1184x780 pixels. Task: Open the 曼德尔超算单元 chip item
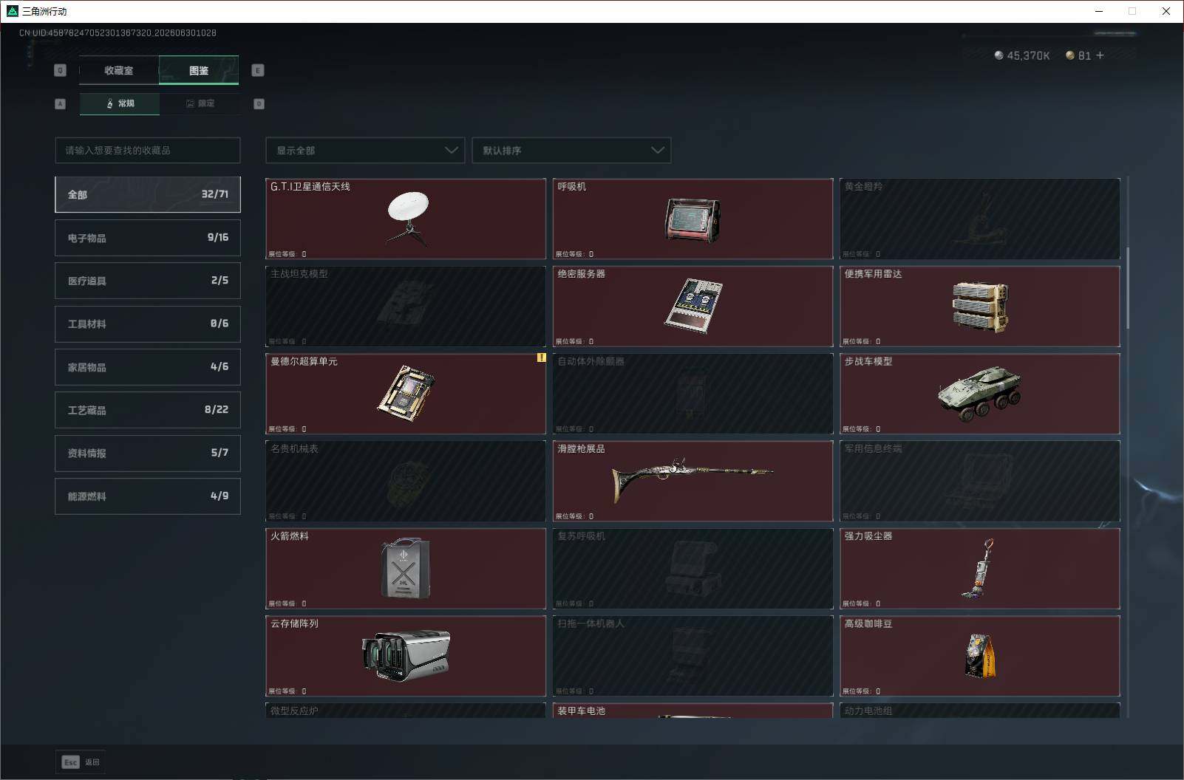pos(406,394)
